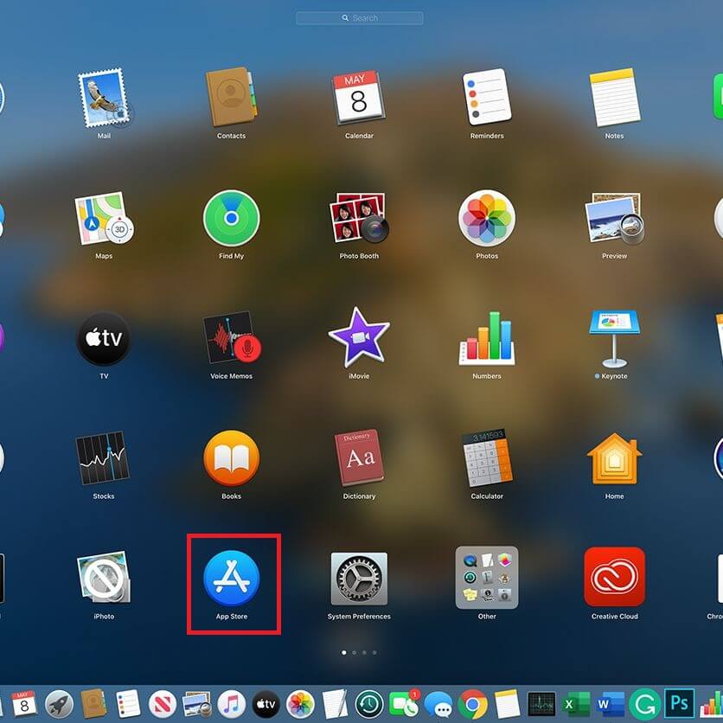Screen dimensions: 723x723
Task: Expand the Other folder
Action: (487, 578)
